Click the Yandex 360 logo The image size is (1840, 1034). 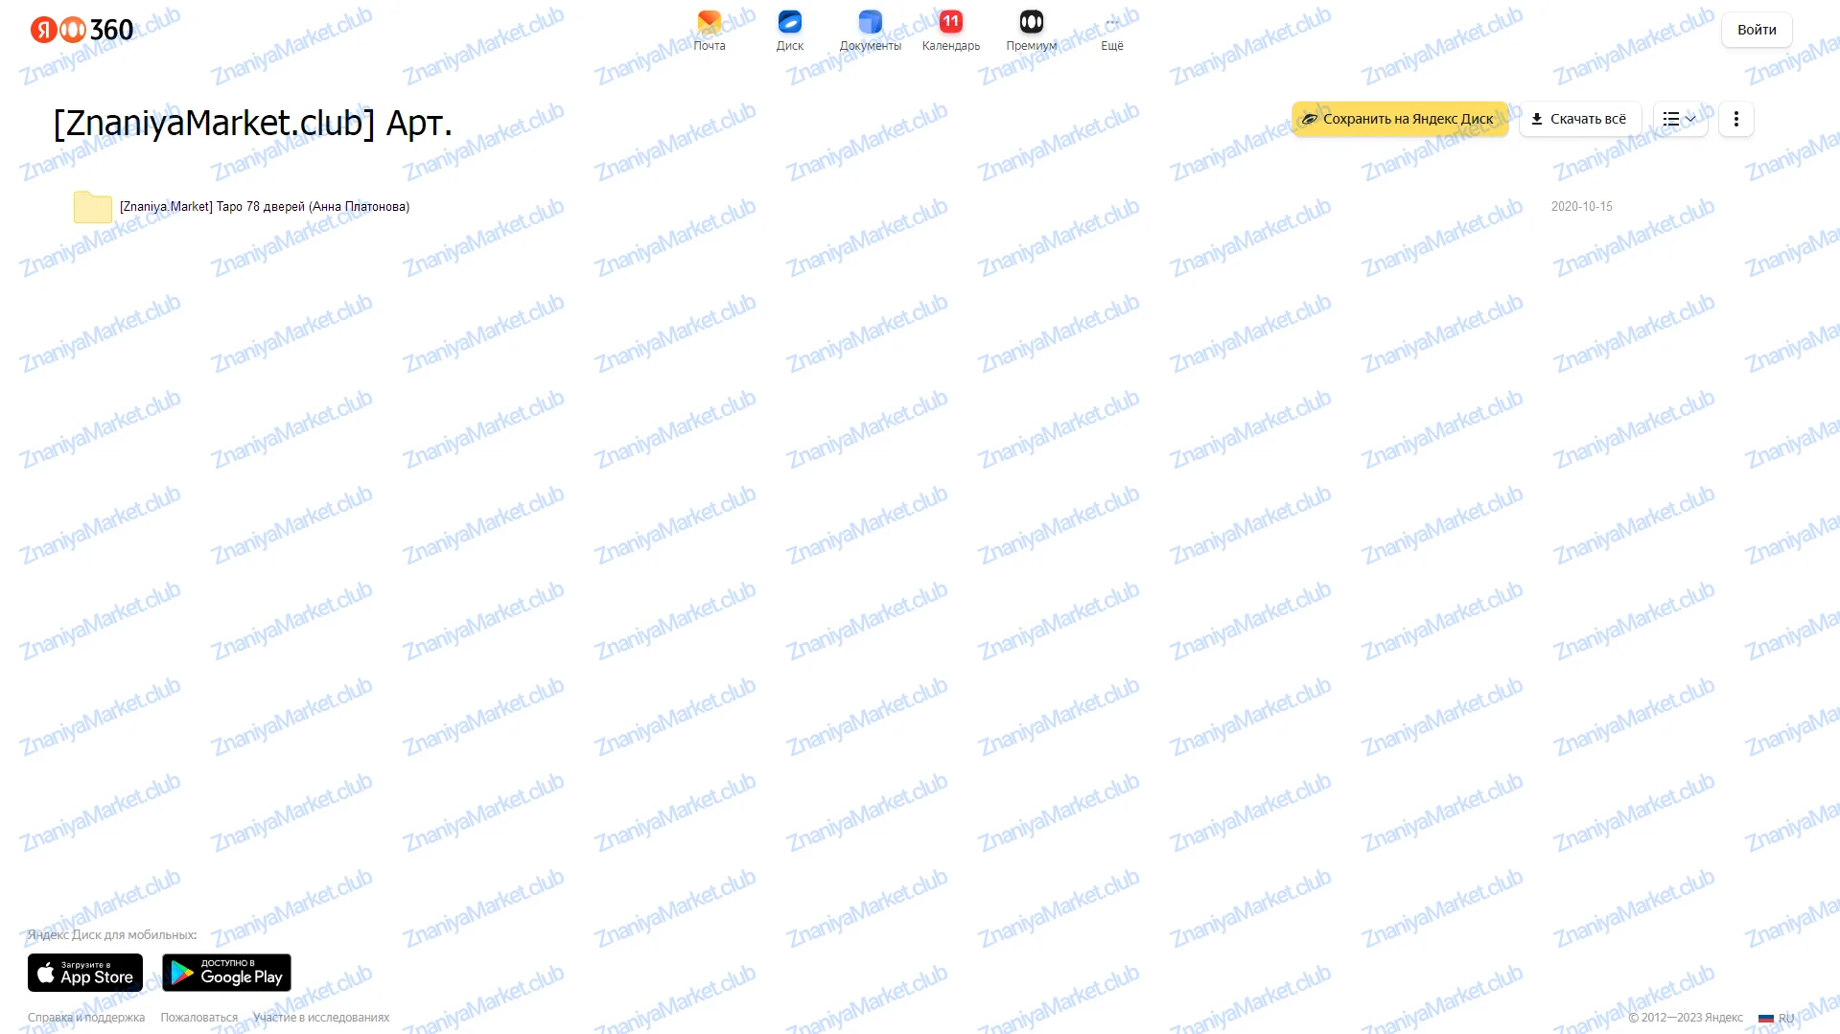[x=82, y=30]
